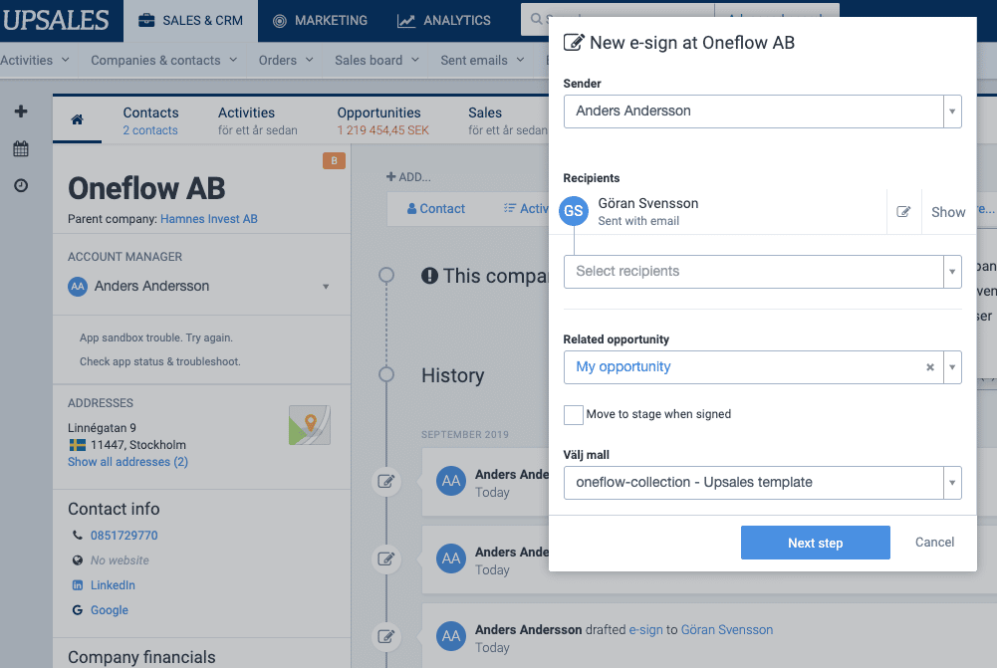Go to company home tab icon
This screenshot has width=997, height=668.
tap(77, 119)
